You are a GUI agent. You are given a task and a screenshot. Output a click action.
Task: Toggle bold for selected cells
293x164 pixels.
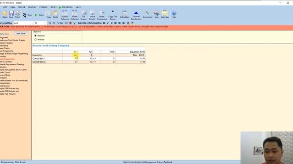(104, 23)
